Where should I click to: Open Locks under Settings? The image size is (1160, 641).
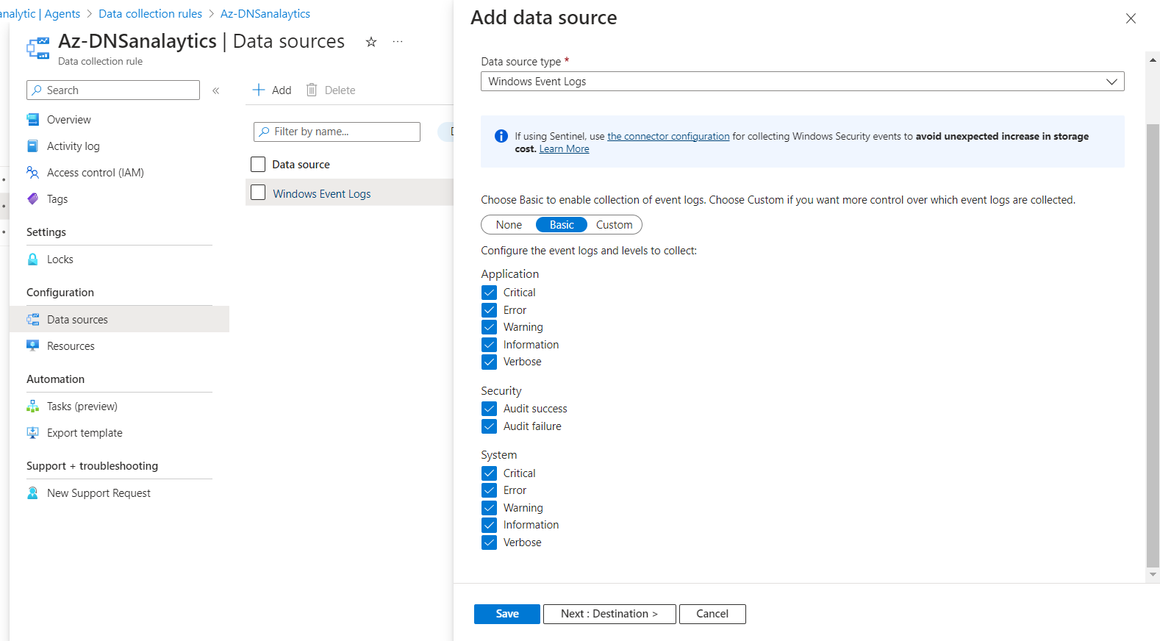tap(60, 259)
